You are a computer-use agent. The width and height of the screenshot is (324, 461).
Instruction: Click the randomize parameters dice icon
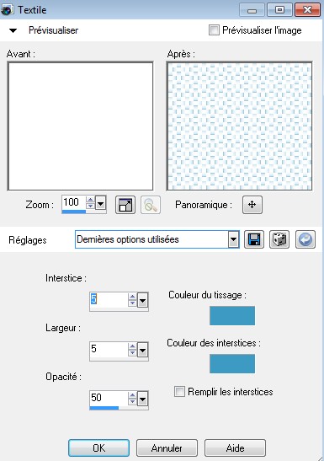point(279,239)
